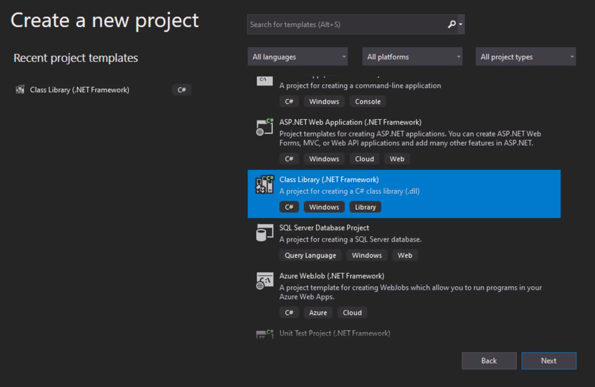Select 'A project for creating a command-line application'
Screen dimensions: 595x387
click(x=360, y=86)
